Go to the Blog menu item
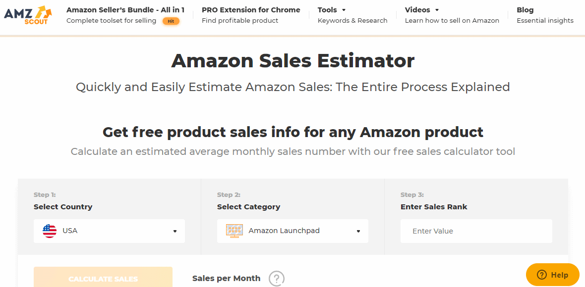The image size is (585, 287). tap(525, 10)
